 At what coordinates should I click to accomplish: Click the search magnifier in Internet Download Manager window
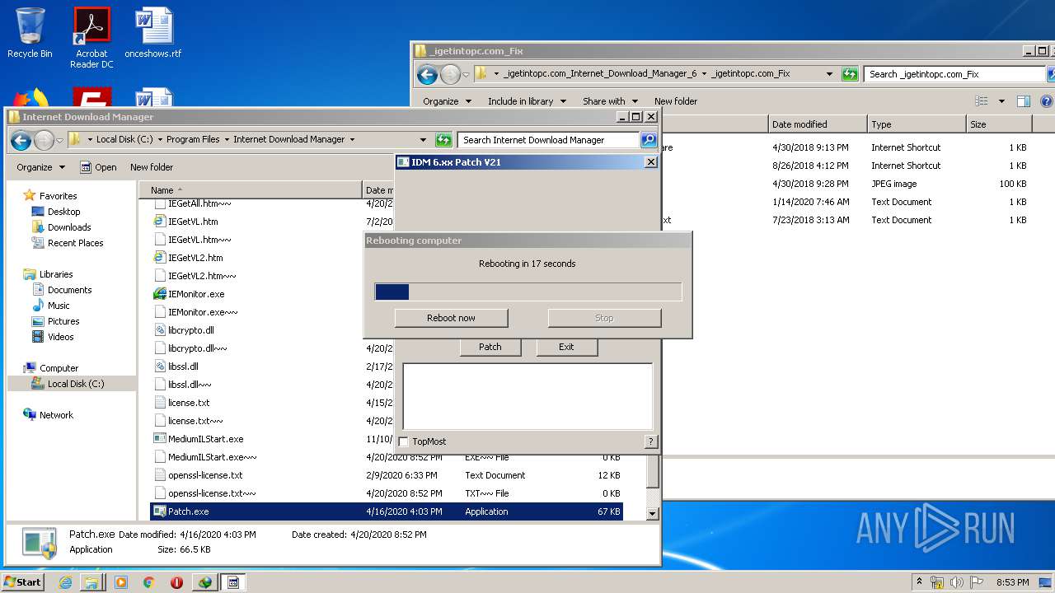tap(649, 140)
